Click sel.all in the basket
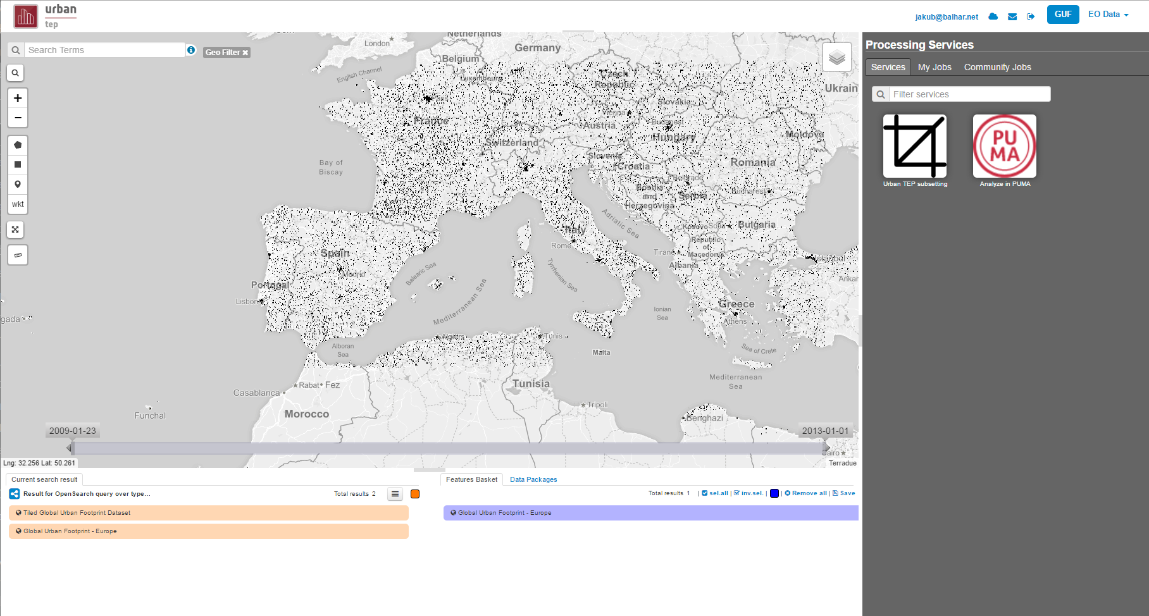The height and width of the screenshot is (616, 1149). pyautogui.click(x=715, y=493)
